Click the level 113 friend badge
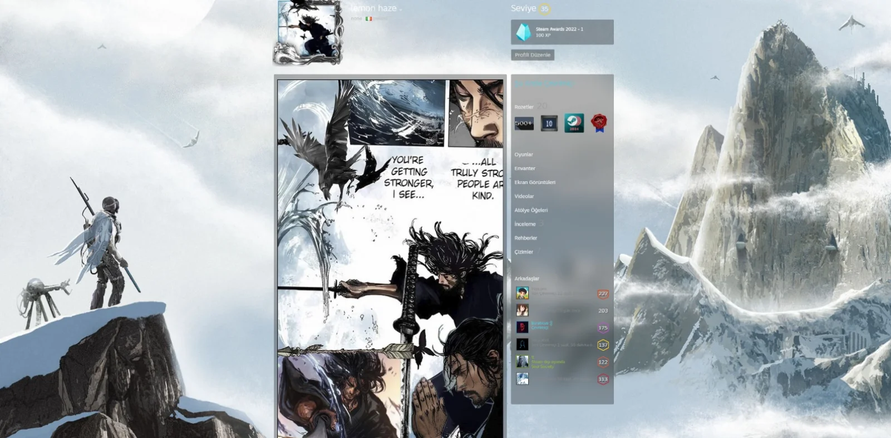891x438 pixels. [603, 380]
